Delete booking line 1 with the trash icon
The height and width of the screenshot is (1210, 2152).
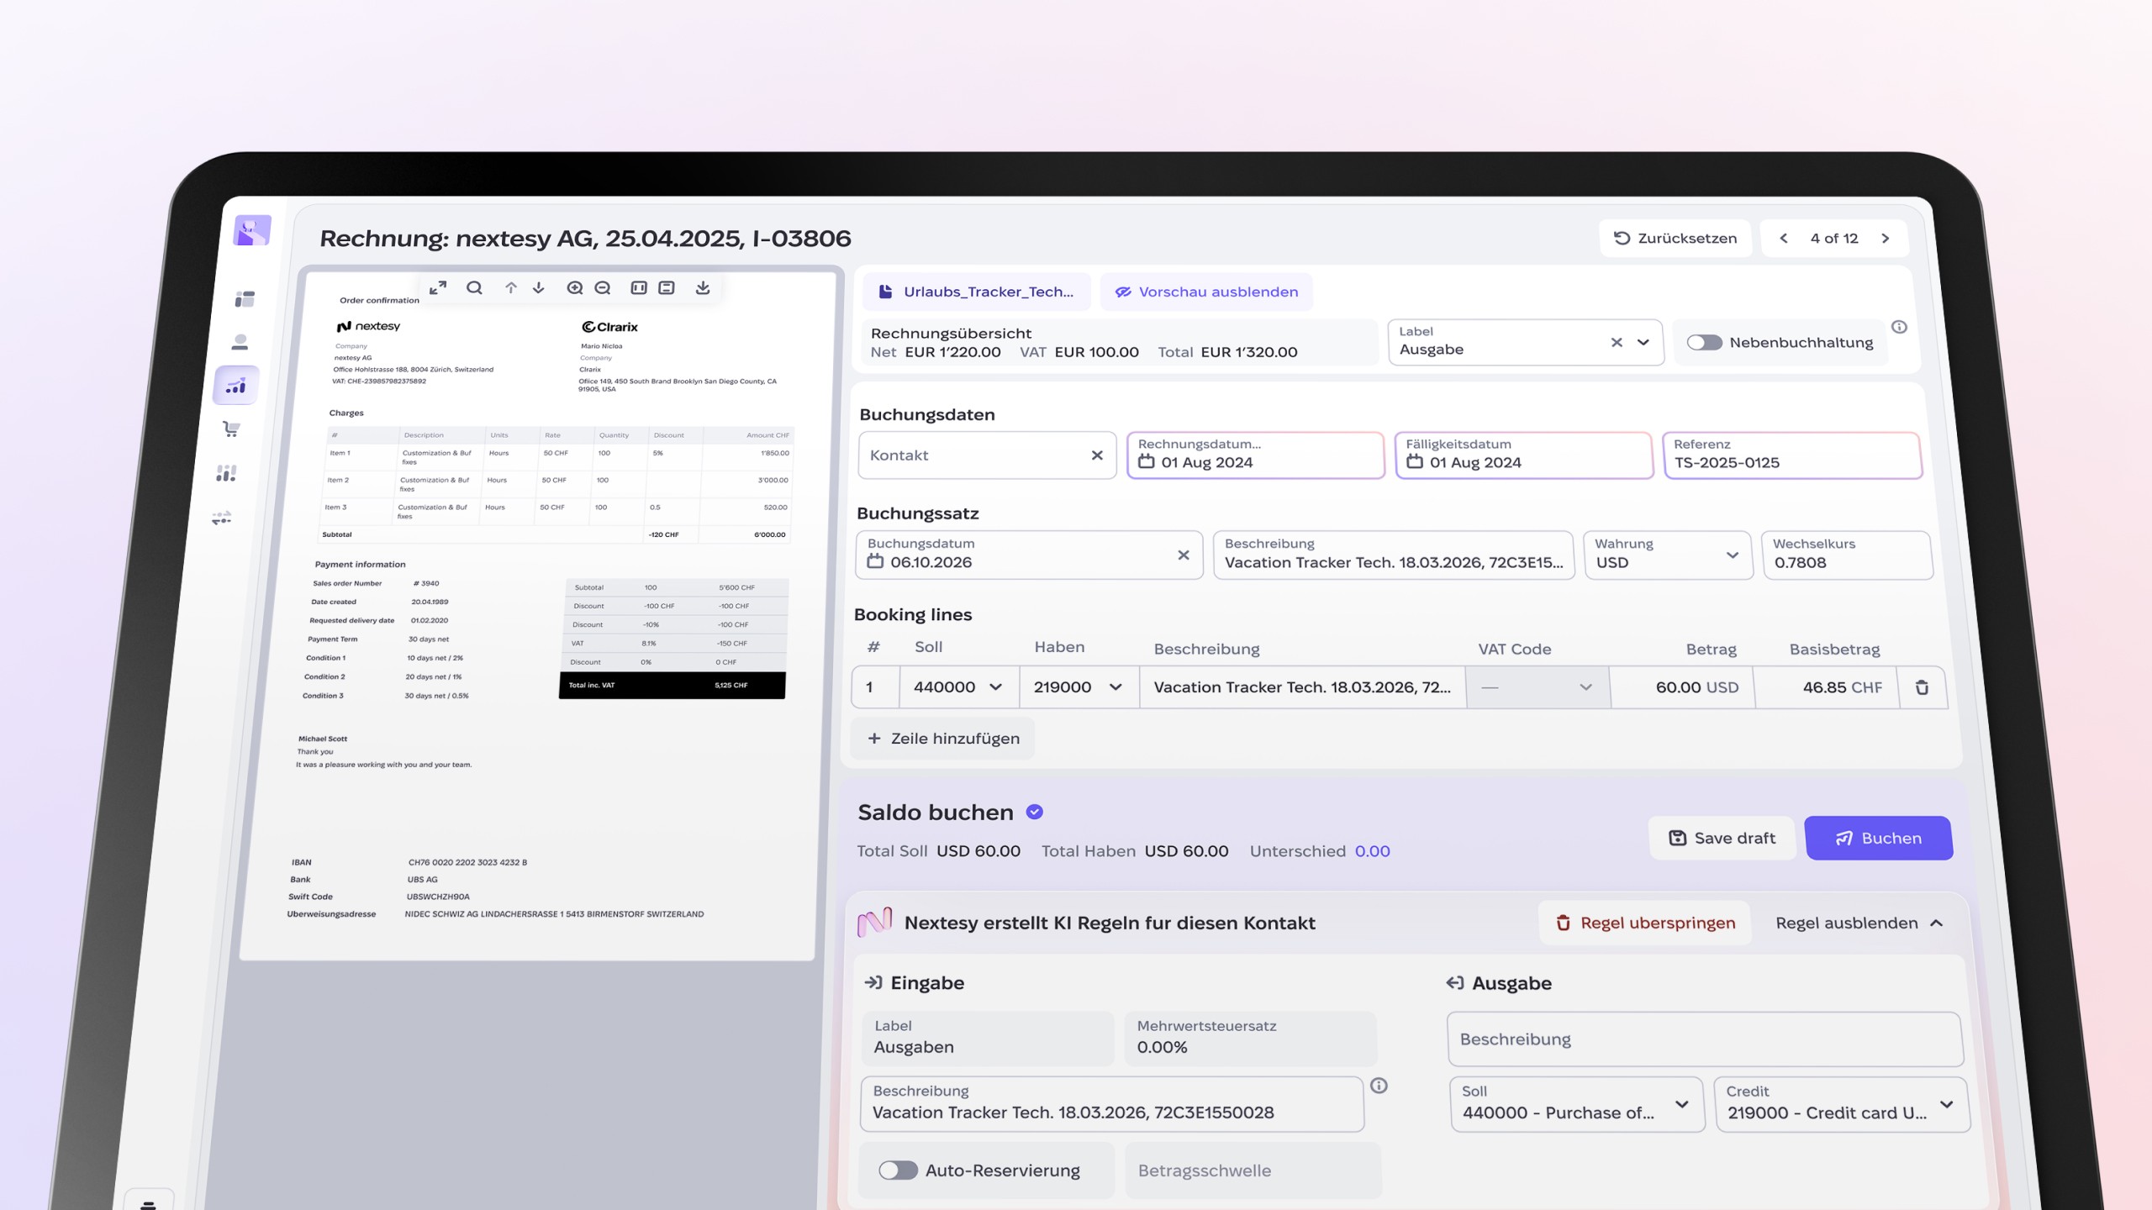pos(1922,687)
